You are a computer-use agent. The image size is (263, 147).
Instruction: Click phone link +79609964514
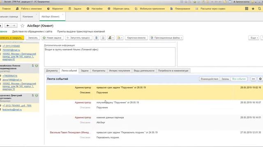[10, 76]
